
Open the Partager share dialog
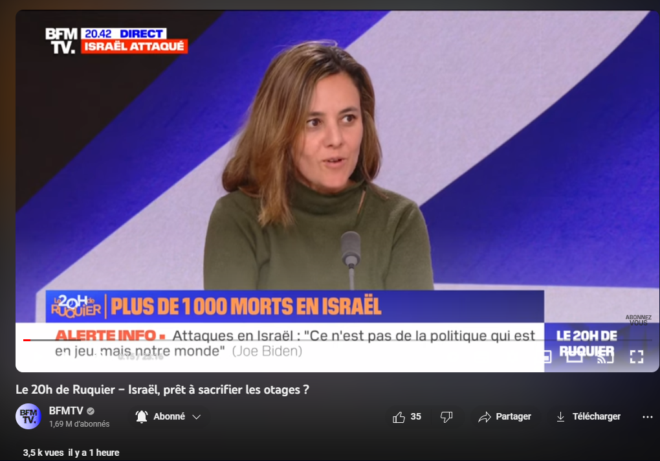(x=505, y=417)
